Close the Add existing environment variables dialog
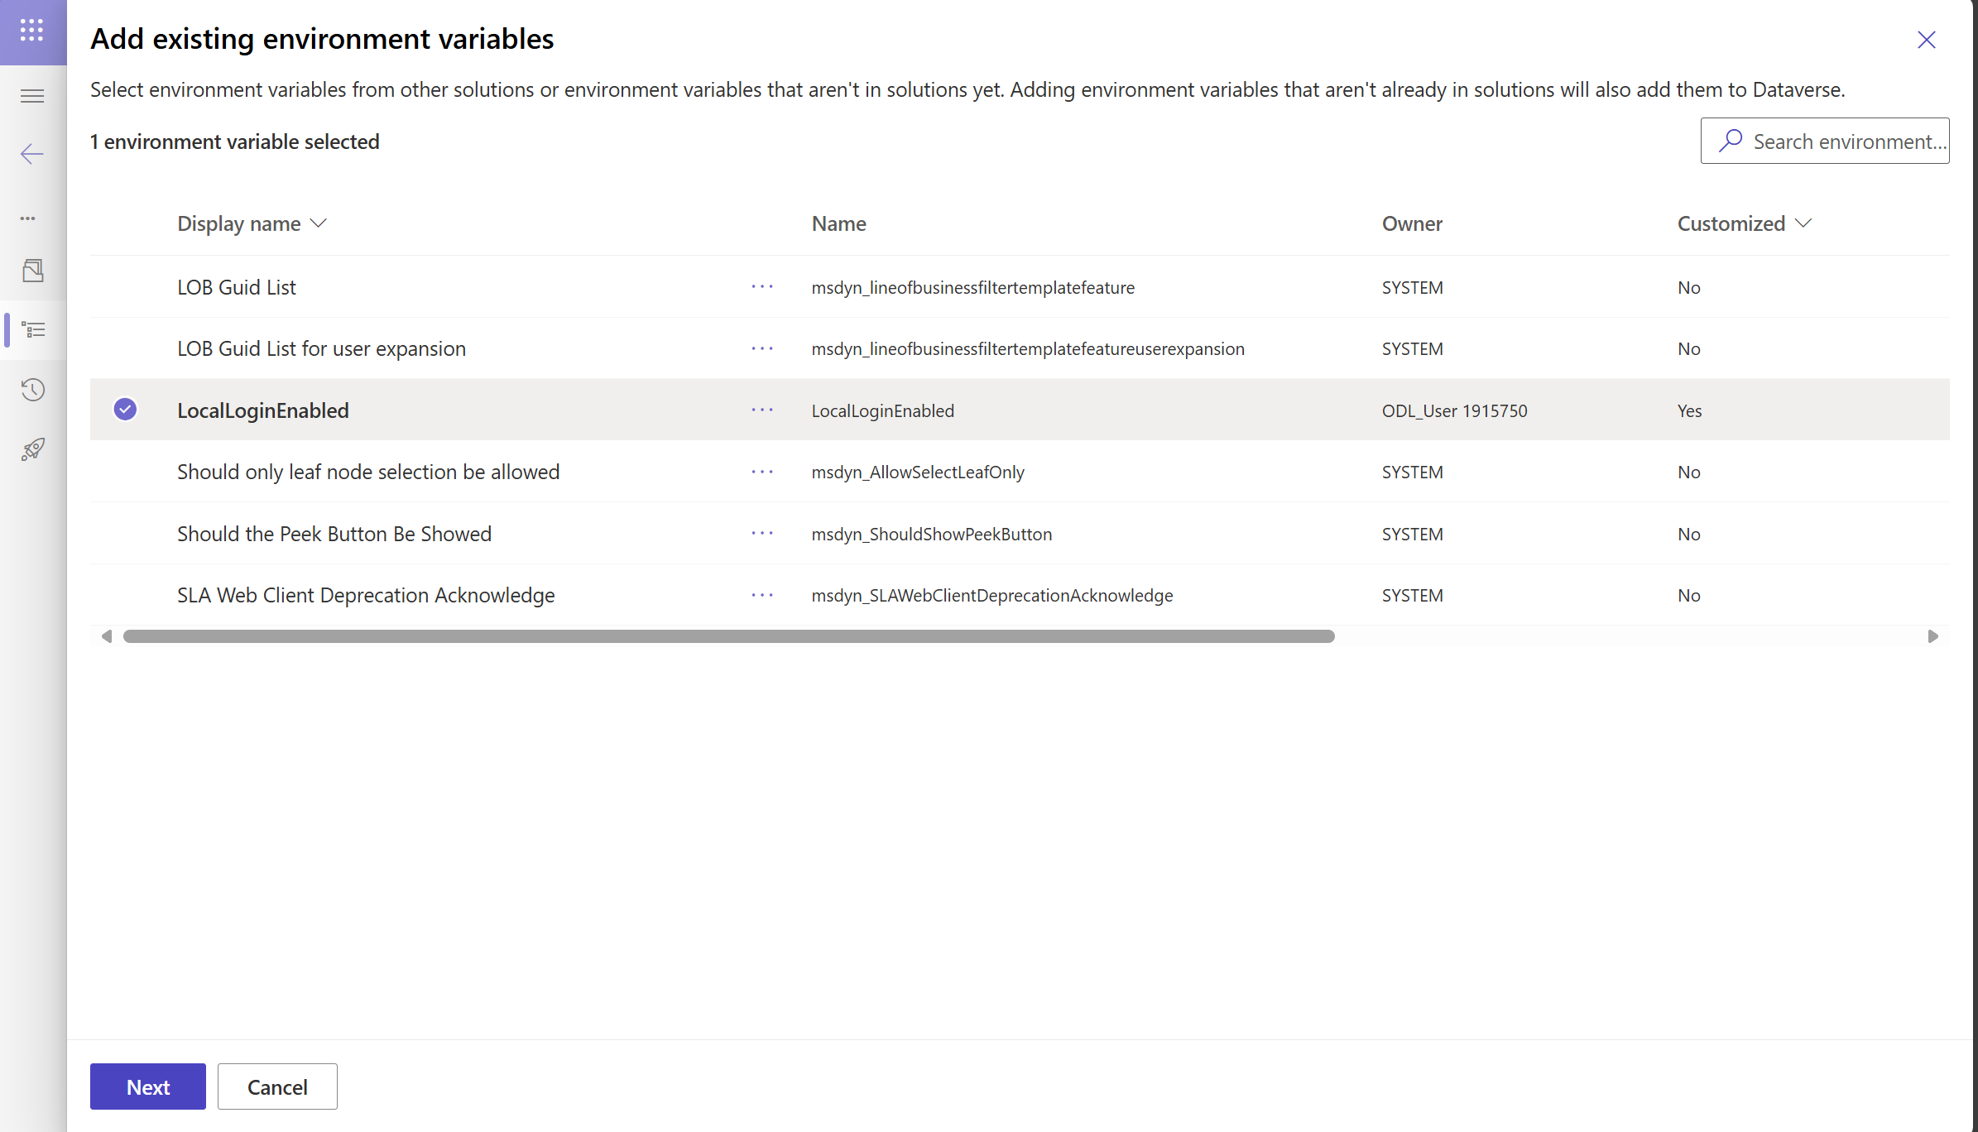Viewport: 1978px width, 1132px height. [x=1927, y=40]
